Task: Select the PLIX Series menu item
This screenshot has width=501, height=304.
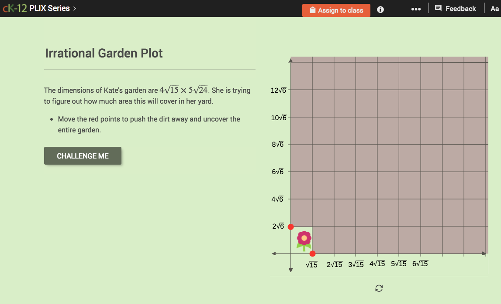Action: click(50, 8)
